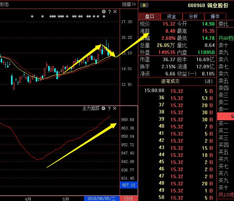
Task: Click the yellow R badge icon
Action: point(144,5)
